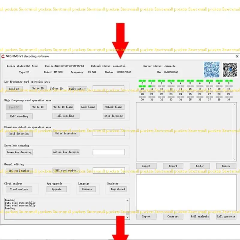Click the Write ID button
Image resolution: width=240 pixels, height=240 pixels.
pos(38,88)
